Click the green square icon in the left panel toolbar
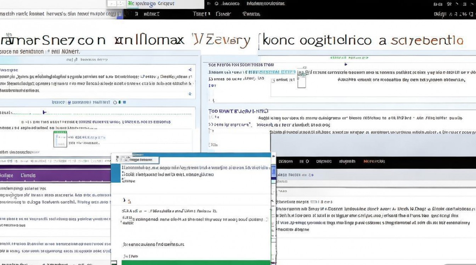 (x=120, y=102)
